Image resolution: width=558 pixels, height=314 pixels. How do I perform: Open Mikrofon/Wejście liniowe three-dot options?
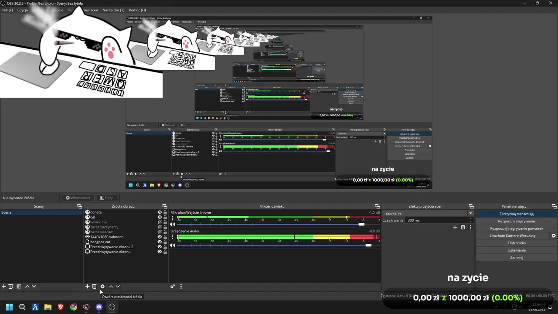173,218
